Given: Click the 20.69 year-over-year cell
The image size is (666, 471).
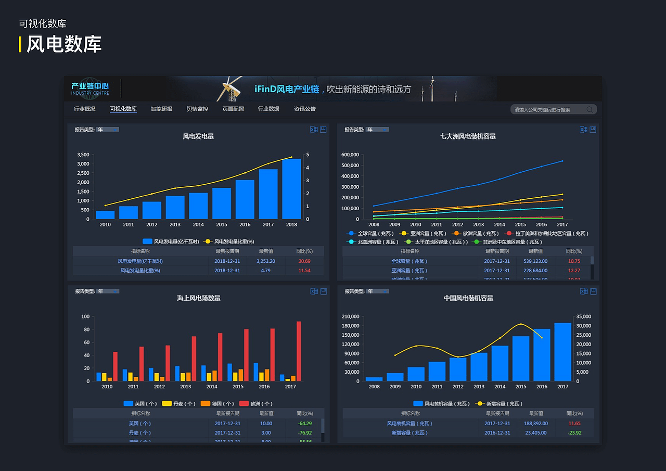Looking at the screenshot, I should (x=304, y=261).
